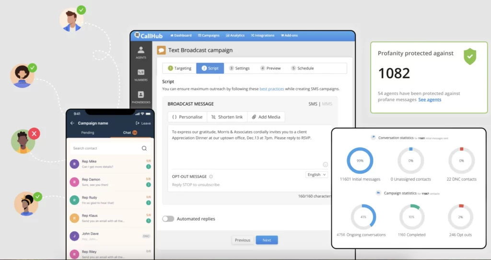The height and width of the screenshot is (260, 491).
Task: Switch to Pending tab in phone
Action: 88,132
